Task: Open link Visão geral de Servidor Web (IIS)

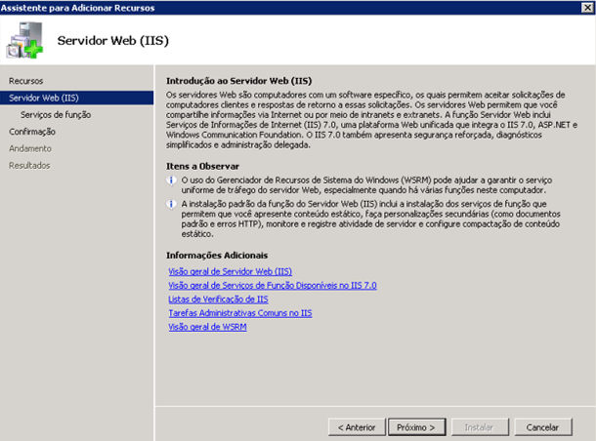Action: pyautogui.click(x=230, y=271)
